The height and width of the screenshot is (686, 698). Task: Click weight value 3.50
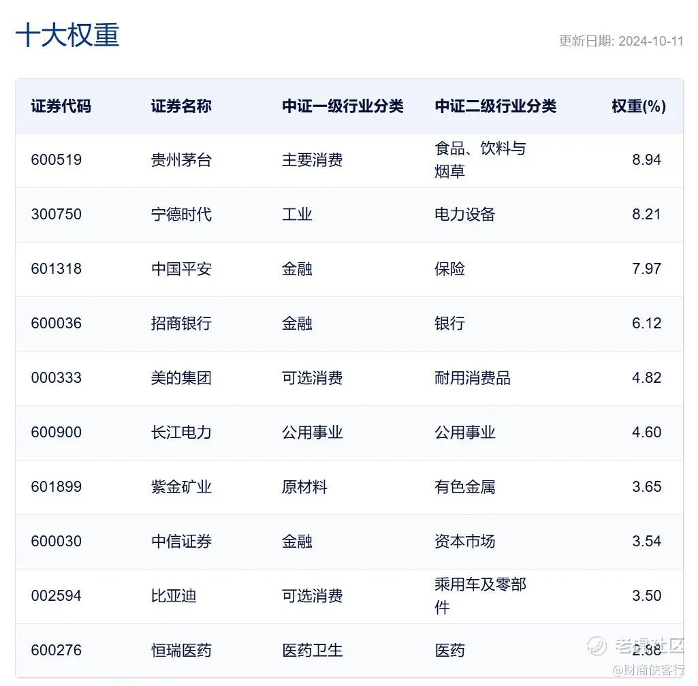coord(647,595)
